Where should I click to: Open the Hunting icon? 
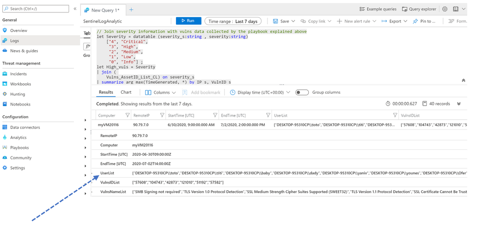pos(5,94)
